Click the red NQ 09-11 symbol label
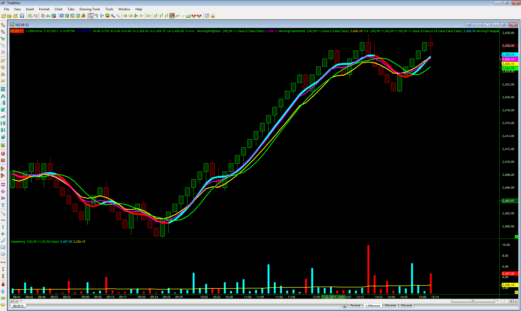 pyautogui.click(x=17, y=31)
